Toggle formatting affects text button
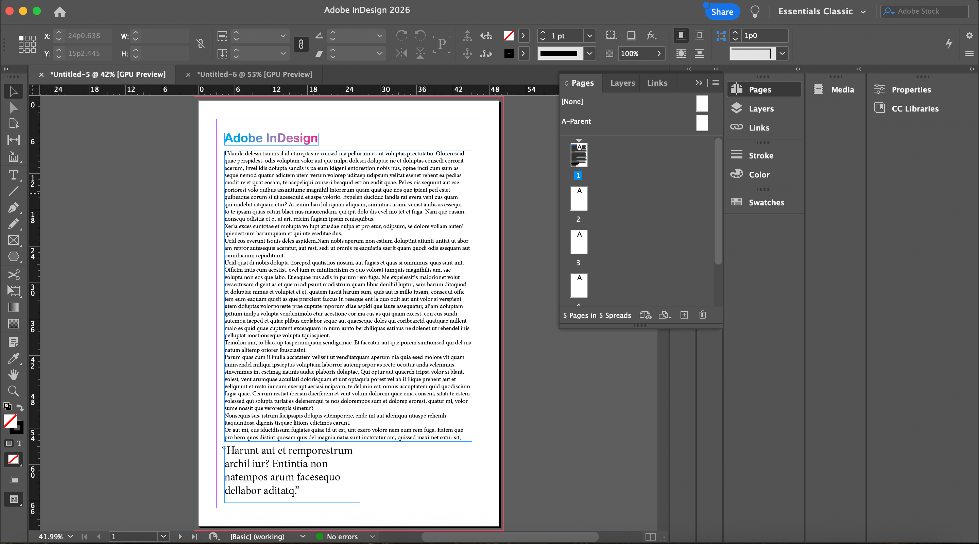Viewport: 979px width, 544px height. [19, 443]
